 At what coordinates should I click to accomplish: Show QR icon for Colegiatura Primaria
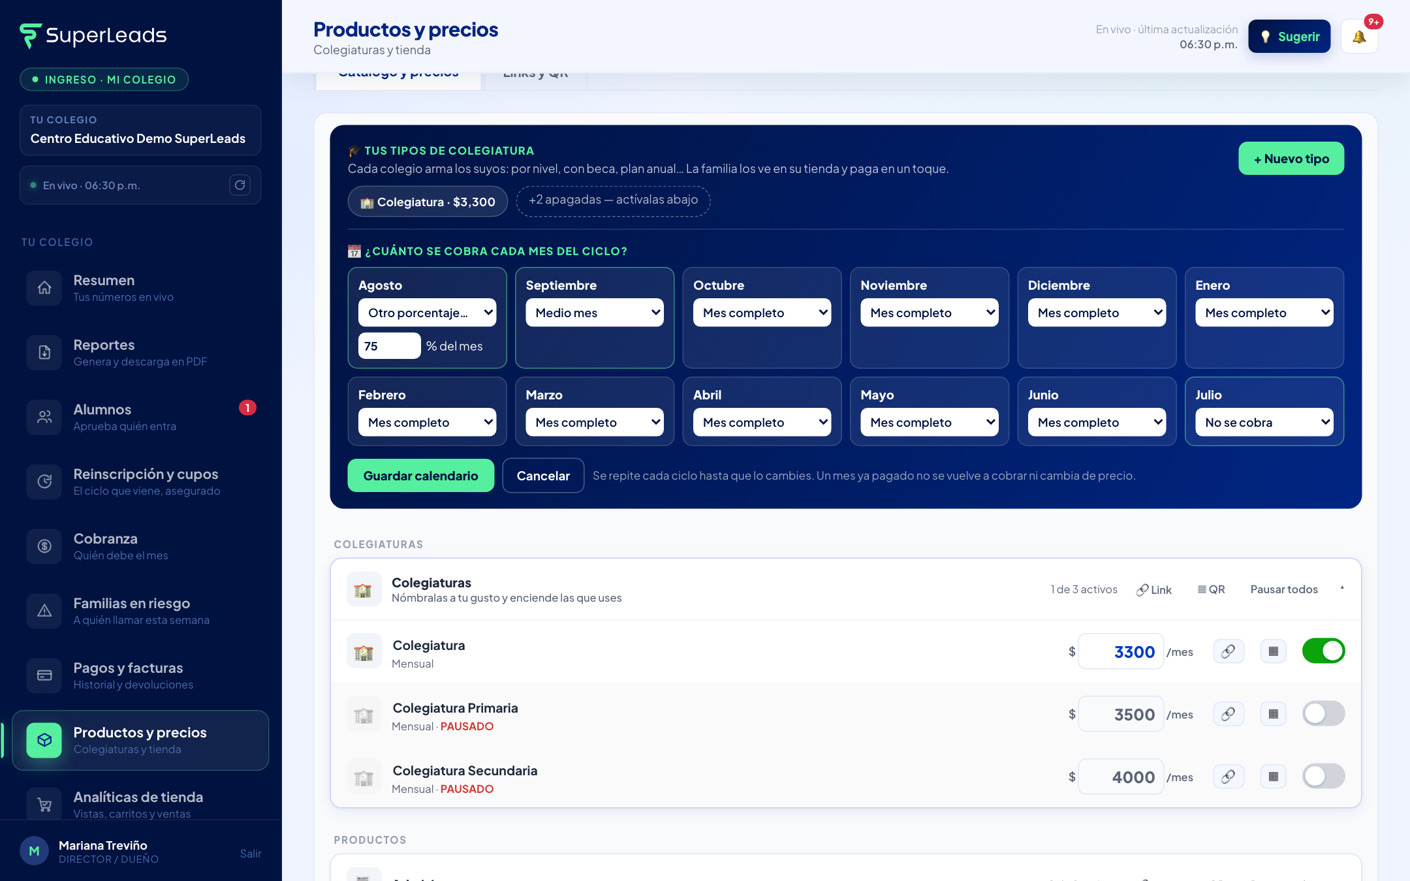click(x=1273, y=714)
